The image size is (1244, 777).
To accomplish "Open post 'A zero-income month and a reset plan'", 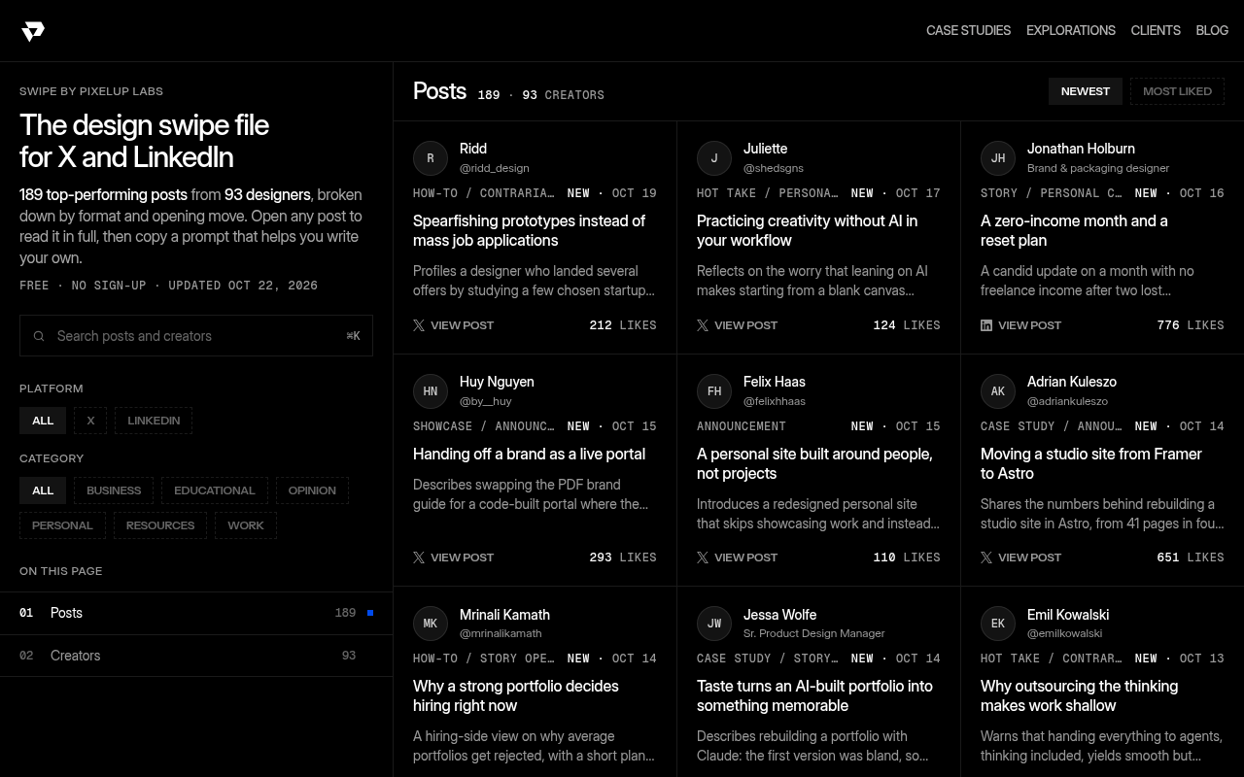I will coord(1074,231).
